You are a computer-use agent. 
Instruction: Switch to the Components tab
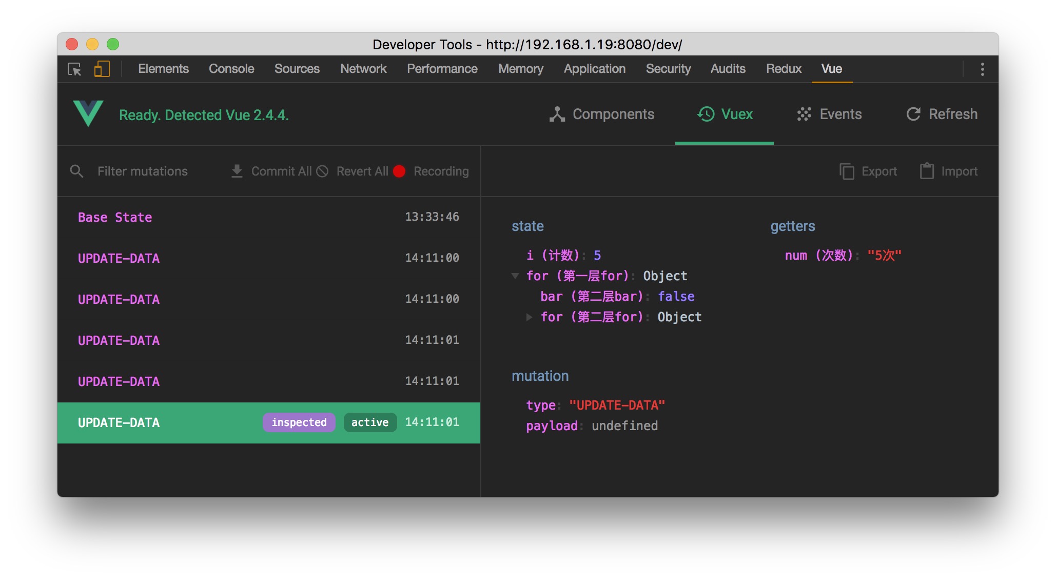point(602,114)
